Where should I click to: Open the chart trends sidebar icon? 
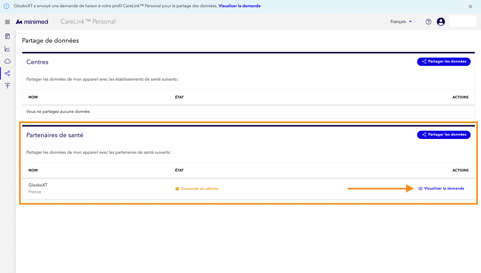(8, 49)
